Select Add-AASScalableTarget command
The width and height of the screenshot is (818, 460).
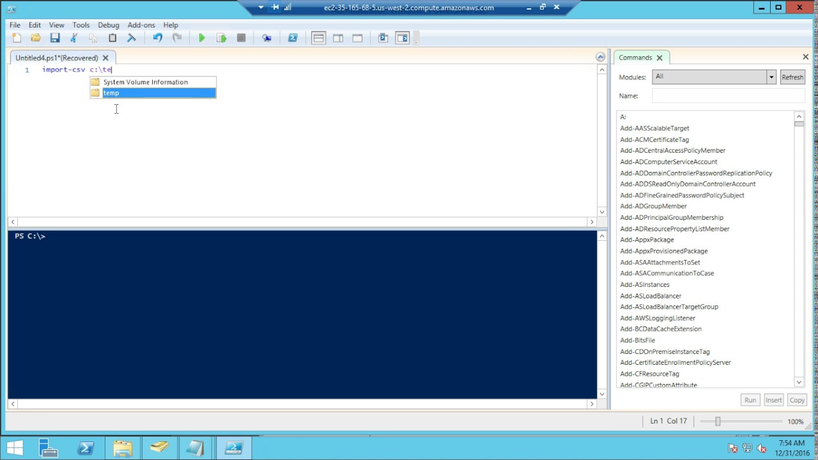654,128
